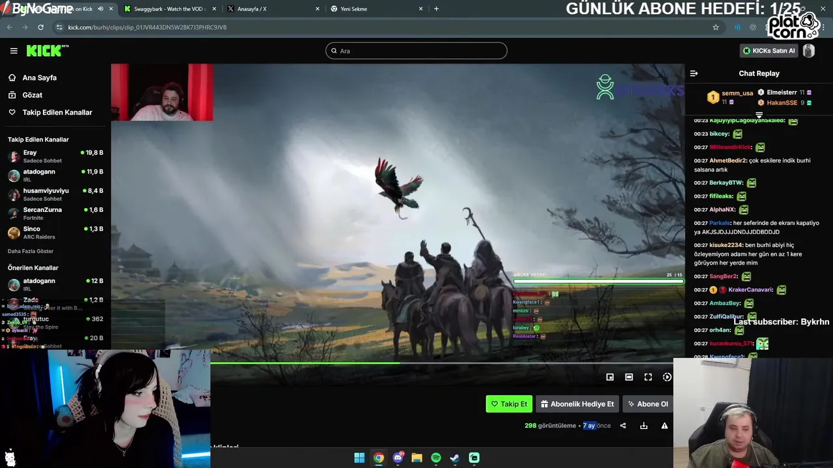
Task: Click ZulfiQalibur username in chat
Action: click(726, 317)
